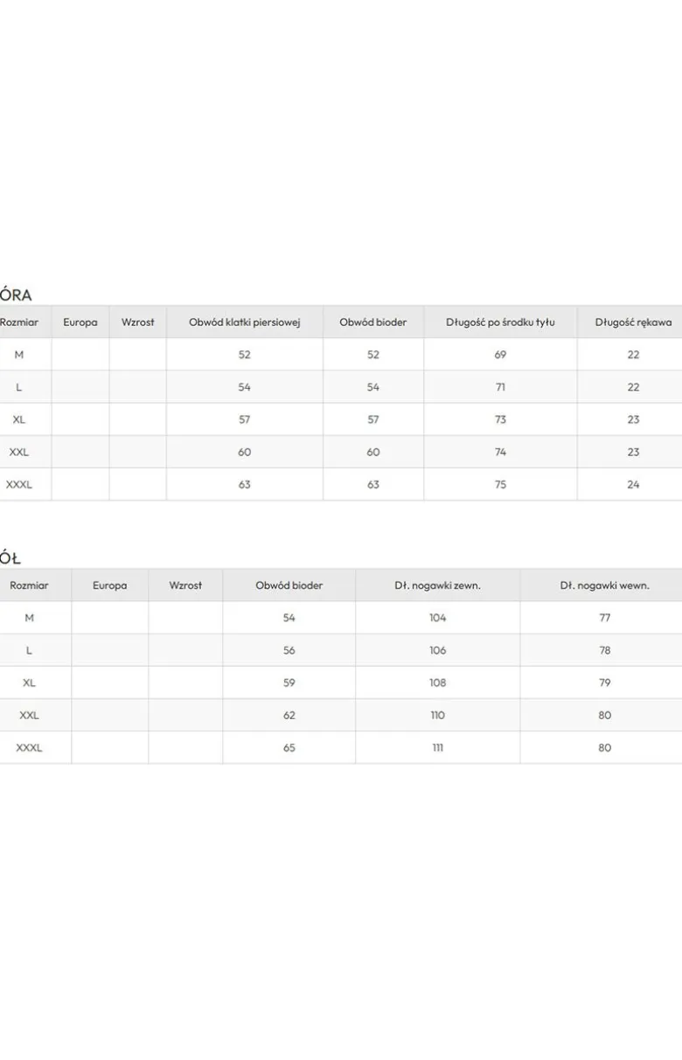The height and width of the screenshot is (1060, 682).
Task: Select hip value 65 in bottom table
Action: click(x=289, y=747)
